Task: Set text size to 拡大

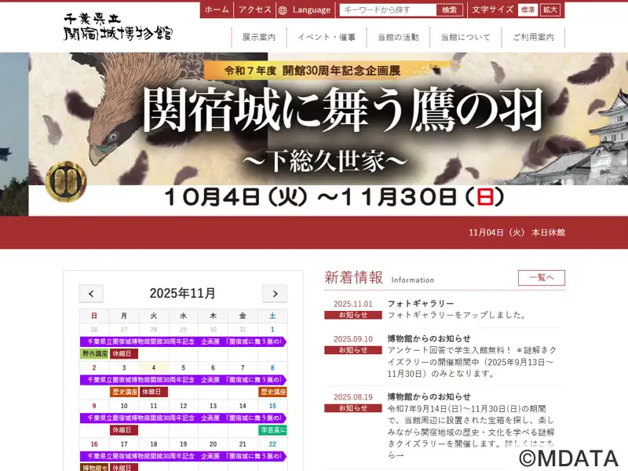Action: (x=550, y=10)
